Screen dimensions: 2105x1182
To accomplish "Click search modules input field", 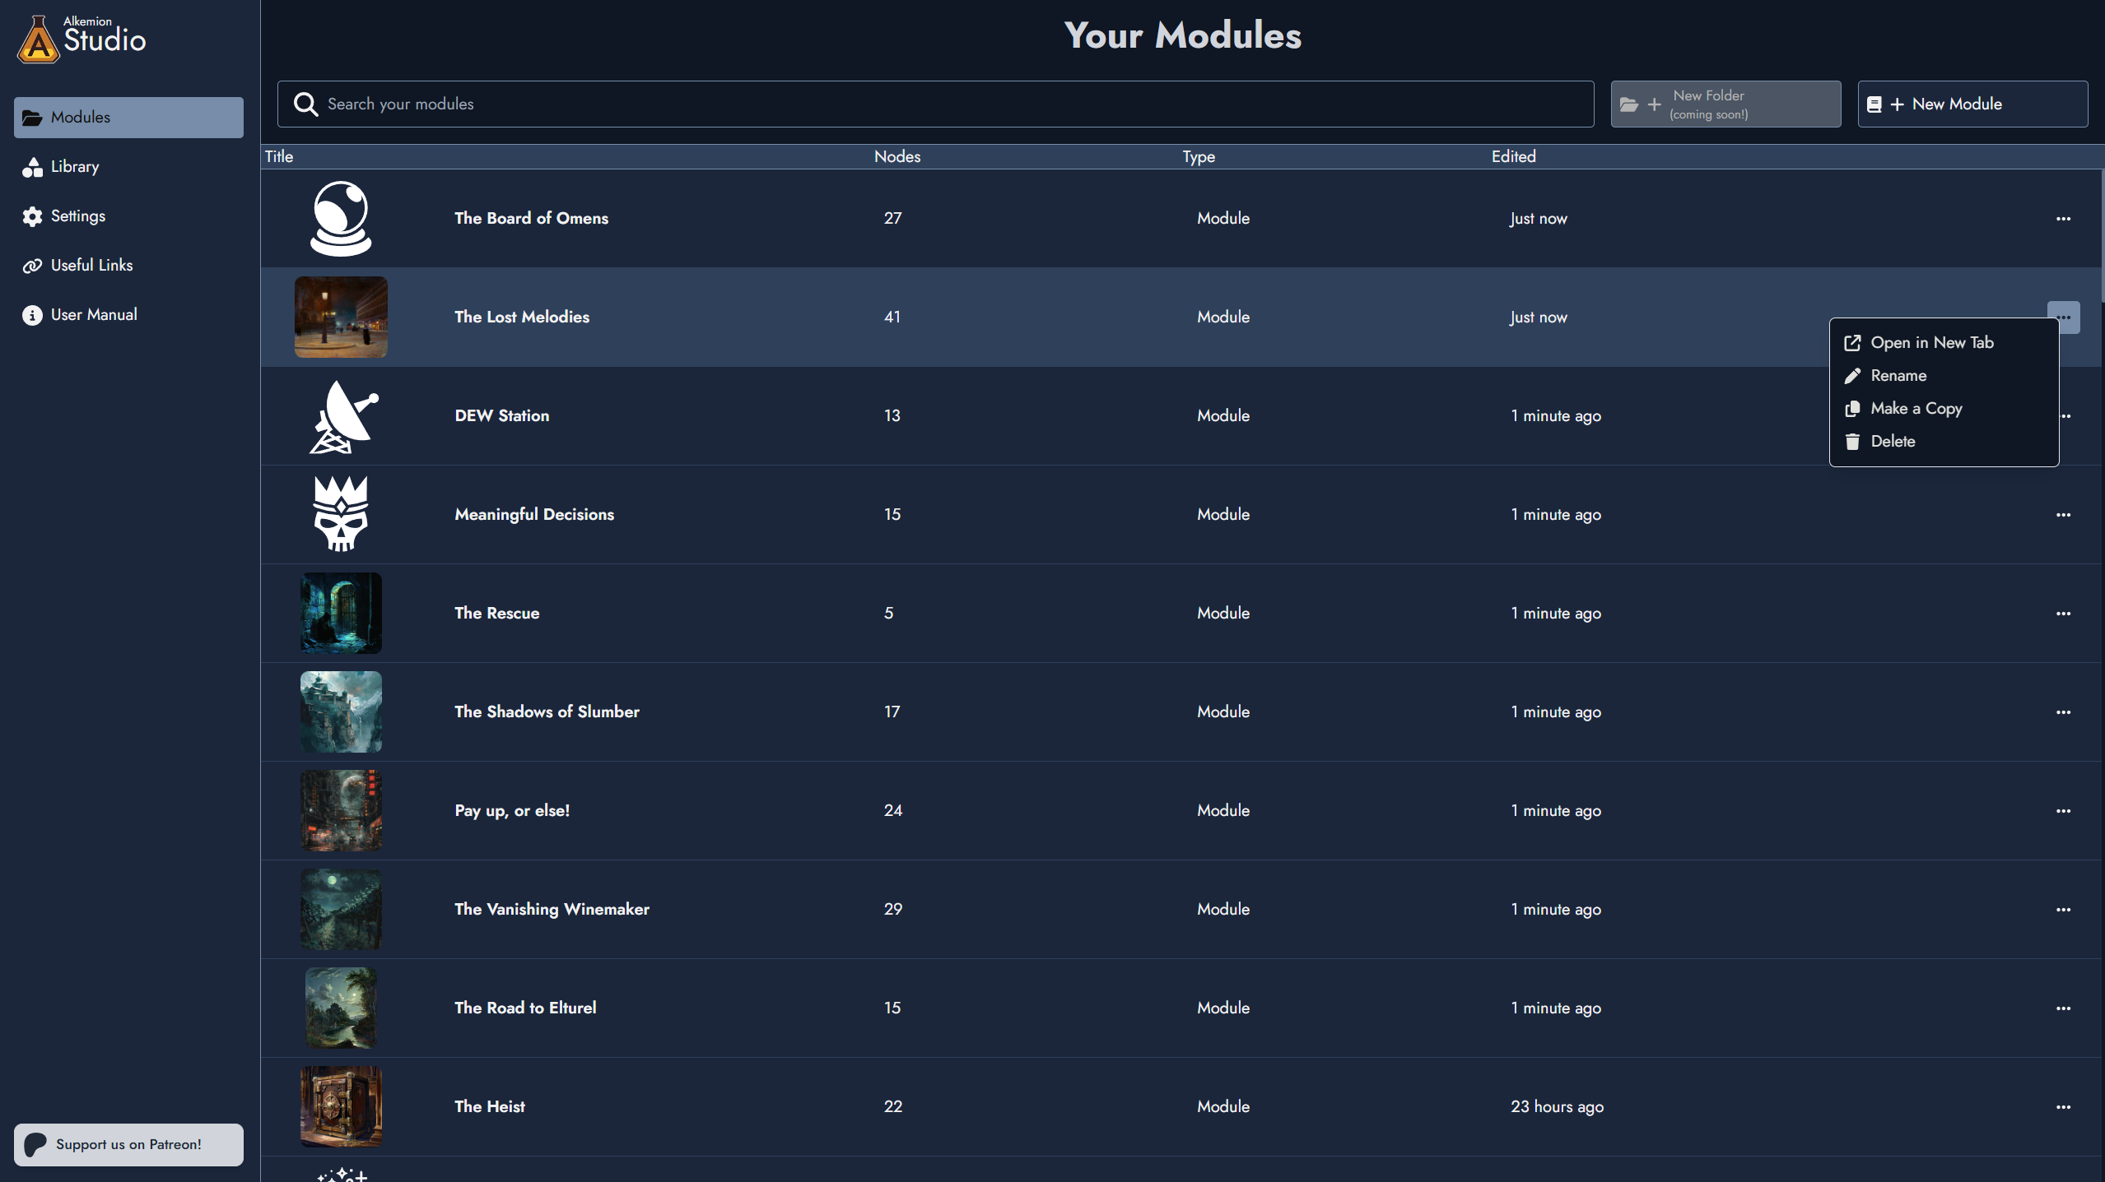I will 935,103.
